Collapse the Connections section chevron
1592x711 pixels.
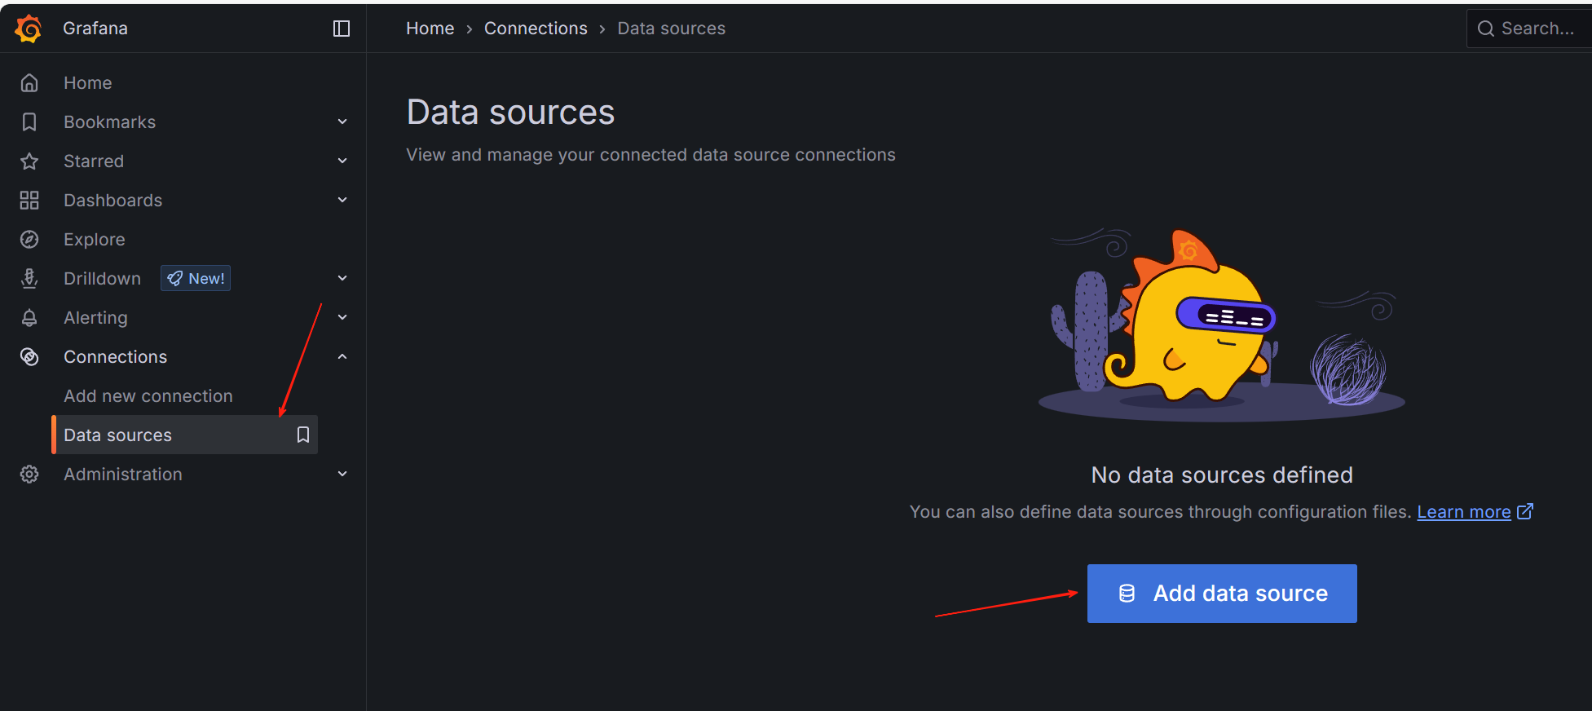click(x=342, y=357)
